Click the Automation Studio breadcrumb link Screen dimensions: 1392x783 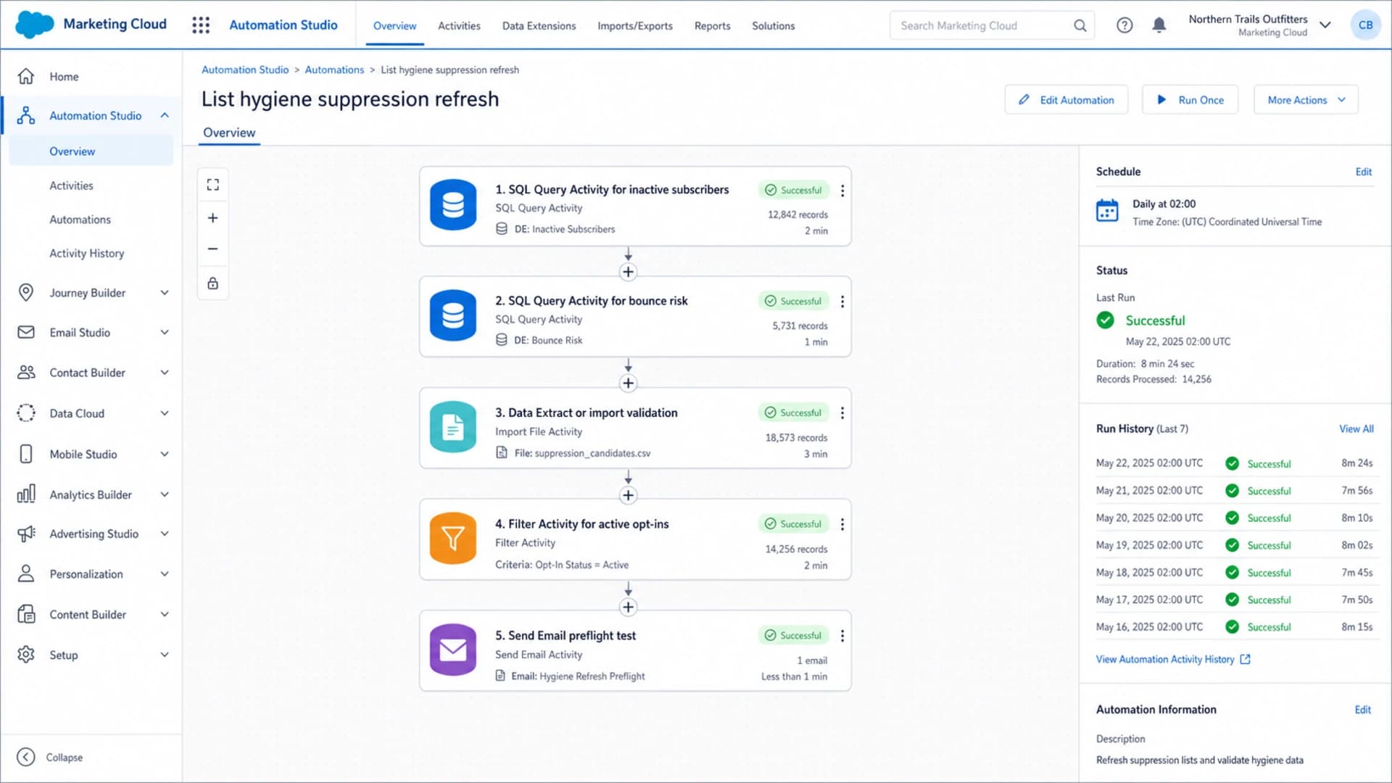245,70
